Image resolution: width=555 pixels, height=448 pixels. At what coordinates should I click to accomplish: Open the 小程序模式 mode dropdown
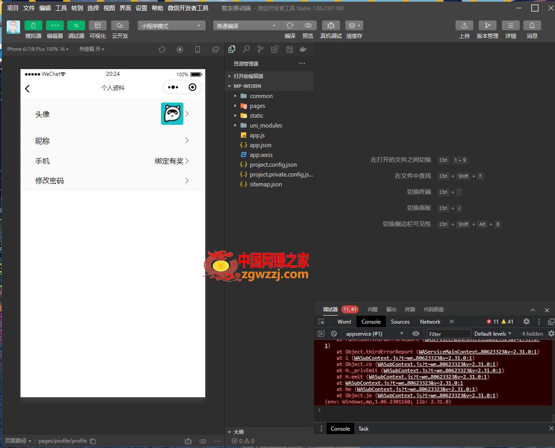(171, 26)
